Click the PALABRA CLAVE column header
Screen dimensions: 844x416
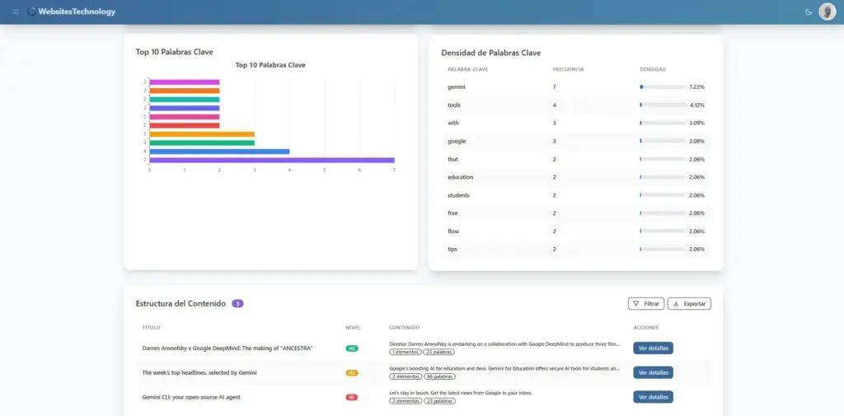(x=468, y=69)
